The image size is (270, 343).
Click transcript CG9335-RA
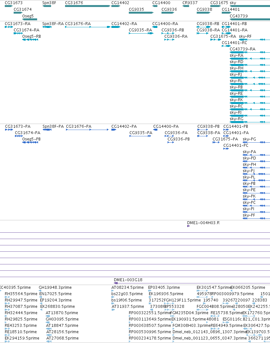tap(140, 30)
